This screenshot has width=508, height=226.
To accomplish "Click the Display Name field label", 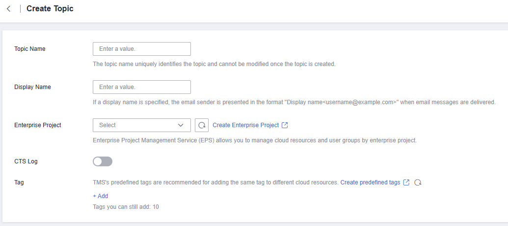I will tap(32, 87).
